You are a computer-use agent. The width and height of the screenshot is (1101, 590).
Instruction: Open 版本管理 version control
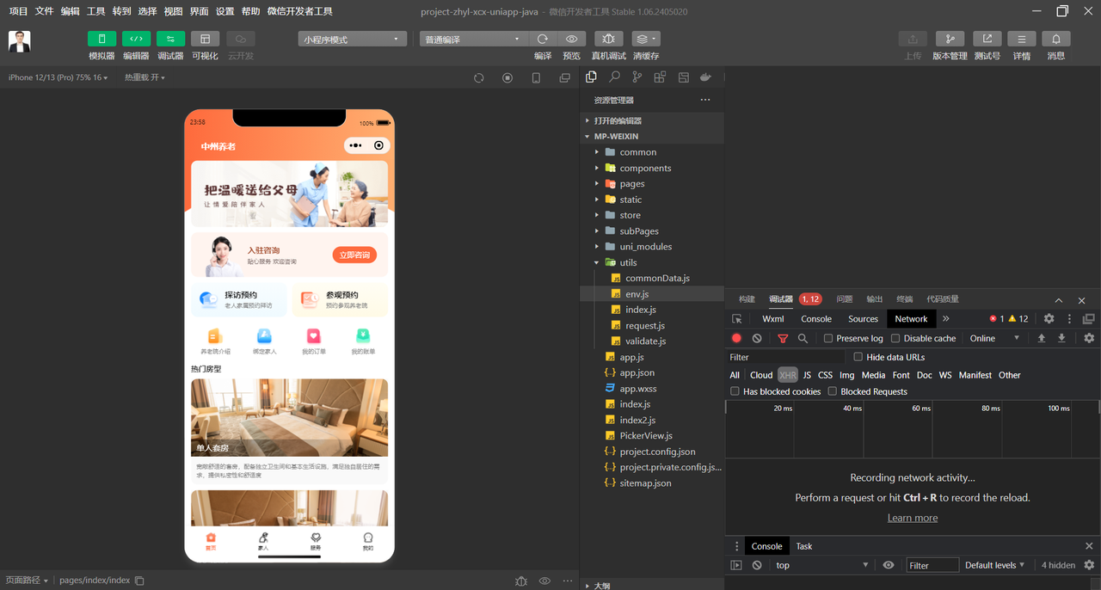950,39
